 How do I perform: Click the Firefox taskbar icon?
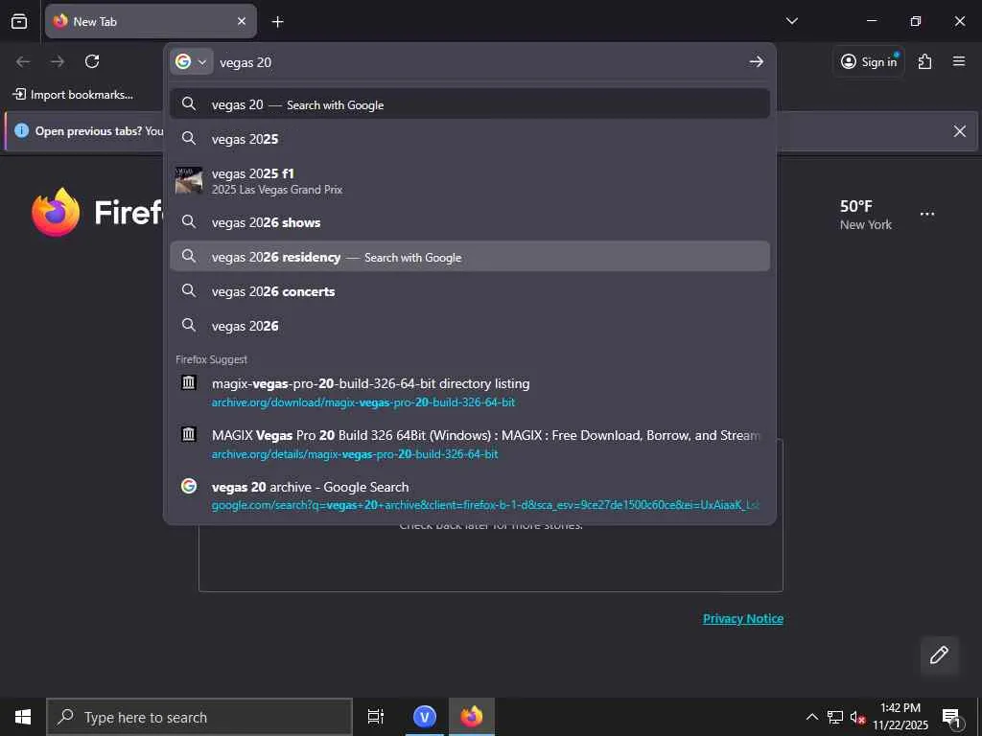click(x=472, y=717)
